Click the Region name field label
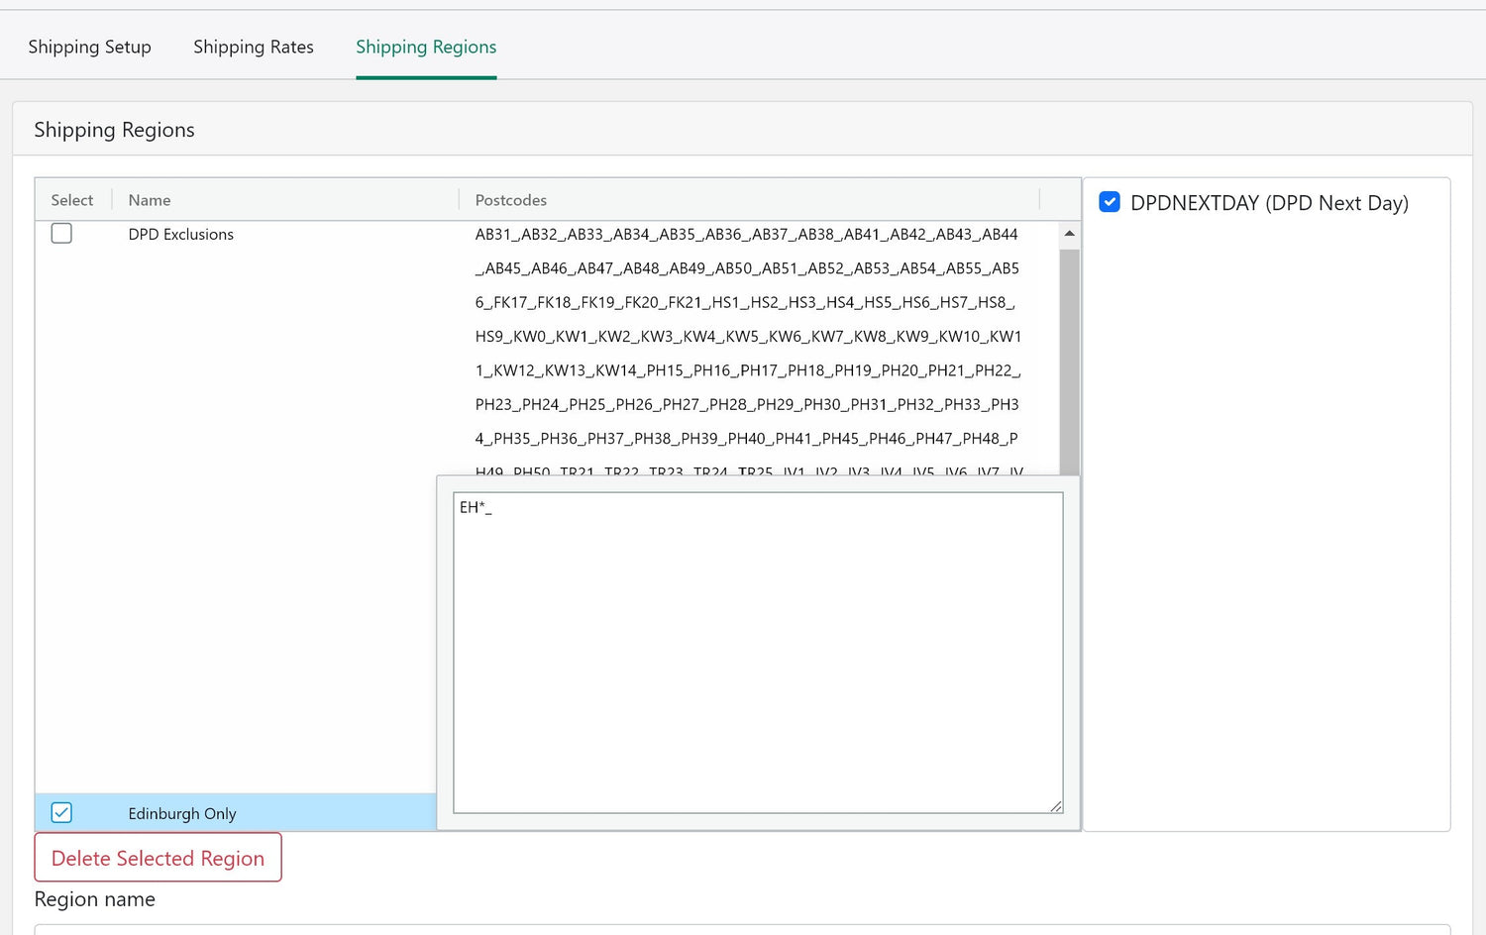This screenshot has width=1486, height=935. [x=95, y=899]
